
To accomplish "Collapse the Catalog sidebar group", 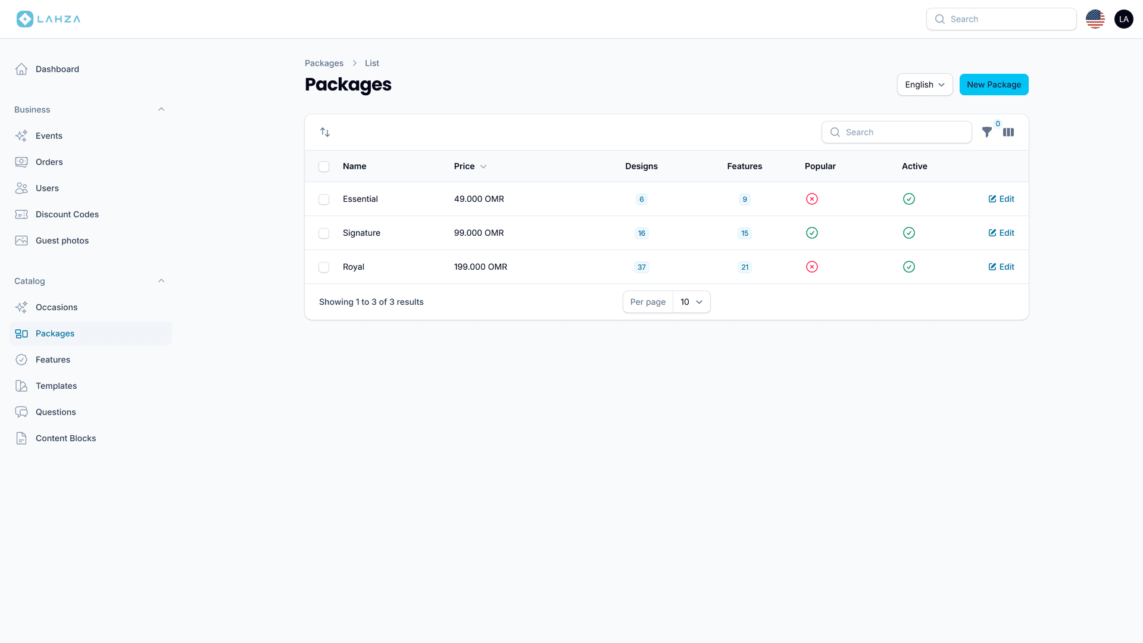I will [x=161, y=281].
